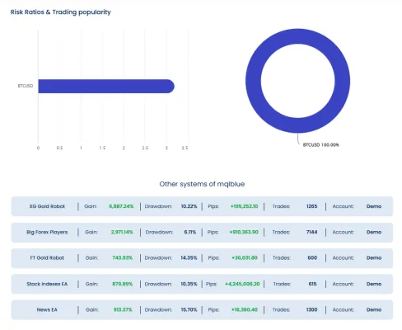Select Big Forex Players pips +910,363.90
The width and height of the screenshot is (402, 330).
pyautogui.click(x=244, y=232)
